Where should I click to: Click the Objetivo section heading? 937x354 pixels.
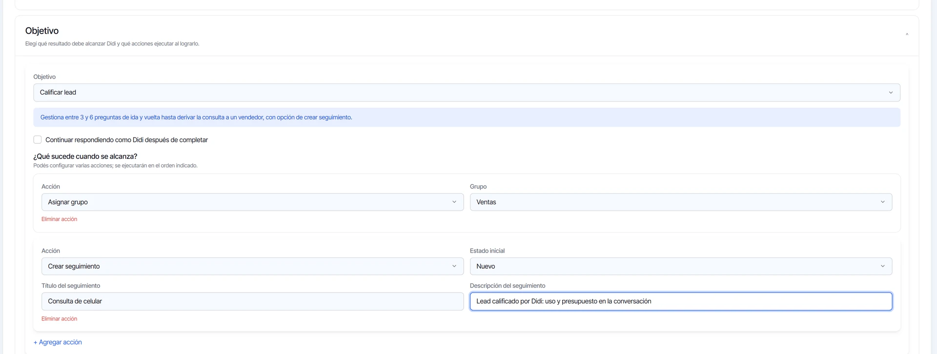(x=42, y=31)
